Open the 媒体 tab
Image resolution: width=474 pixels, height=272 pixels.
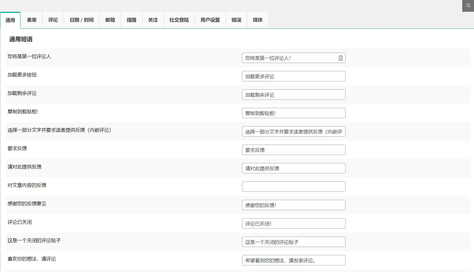tap(258, 20)
